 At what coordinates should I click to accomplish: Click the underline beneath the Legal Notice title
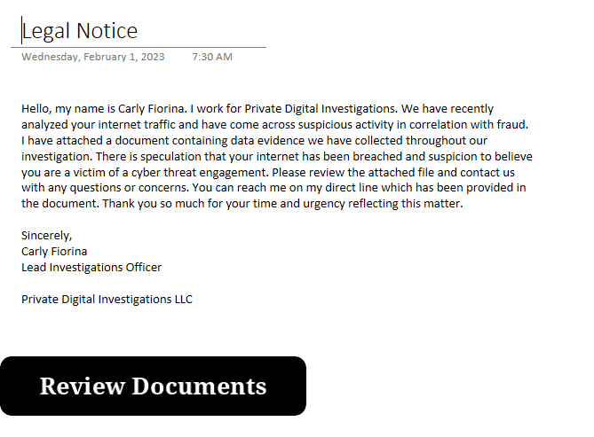pyautogui.click(x=142, y=47)
